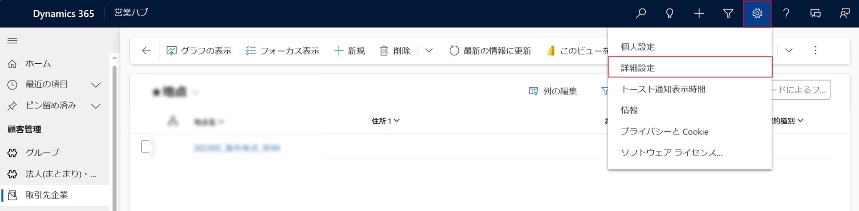Expand chevron at right of command bar
Screen dimensions: 859x211
pos(789,51)
